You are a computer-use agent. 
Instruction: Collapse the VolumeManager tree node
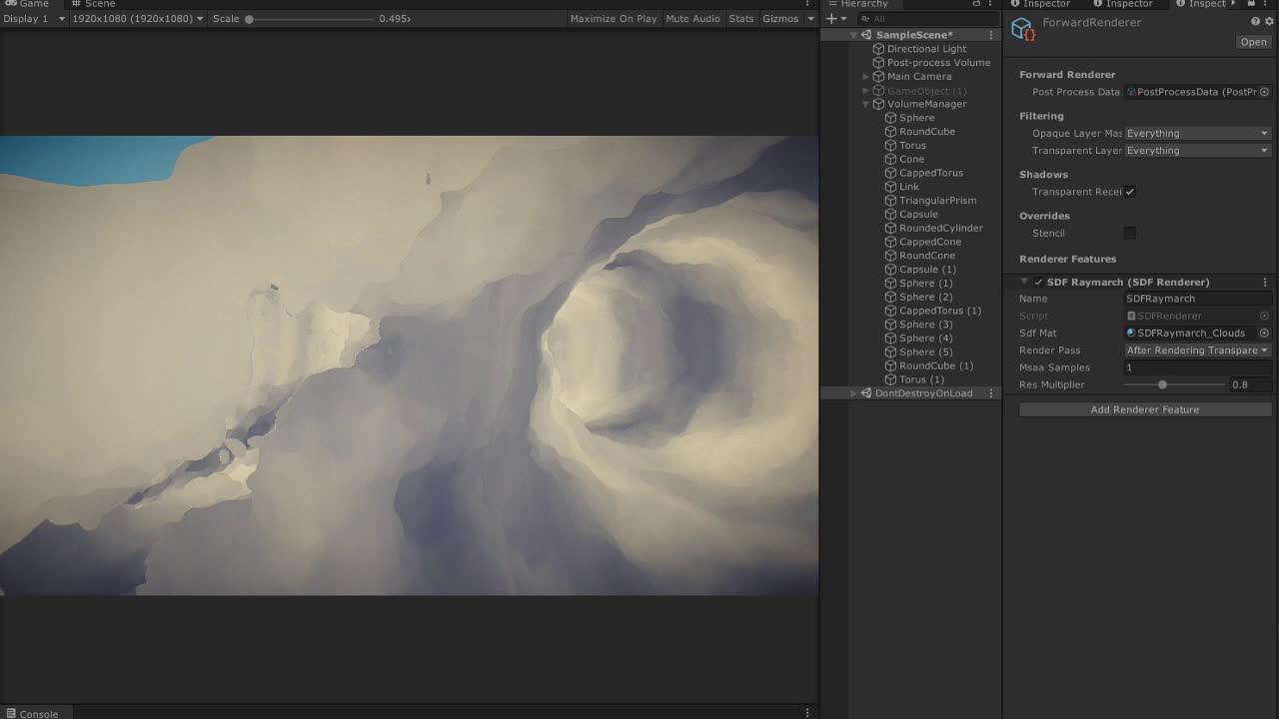[x=866, y=104]
